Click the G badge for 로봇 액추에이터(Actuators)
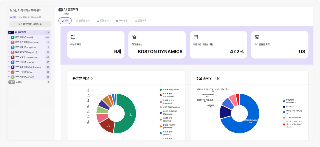Screen dimensions: 320x147 coord(13,67)
